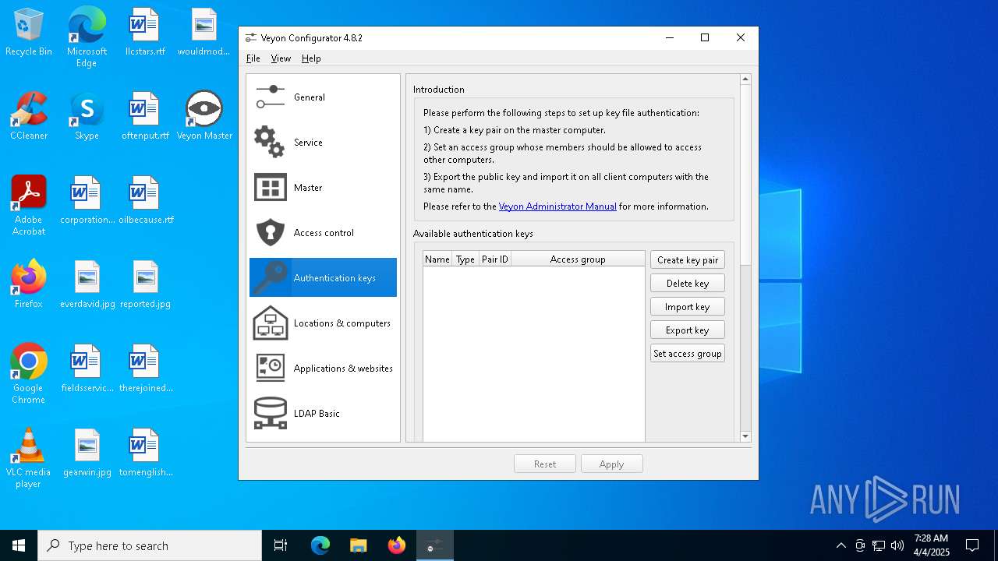Click the Export key button
The height and width of the screenshot is (561, 998).
pyautogui.click(x=688, y=330)
